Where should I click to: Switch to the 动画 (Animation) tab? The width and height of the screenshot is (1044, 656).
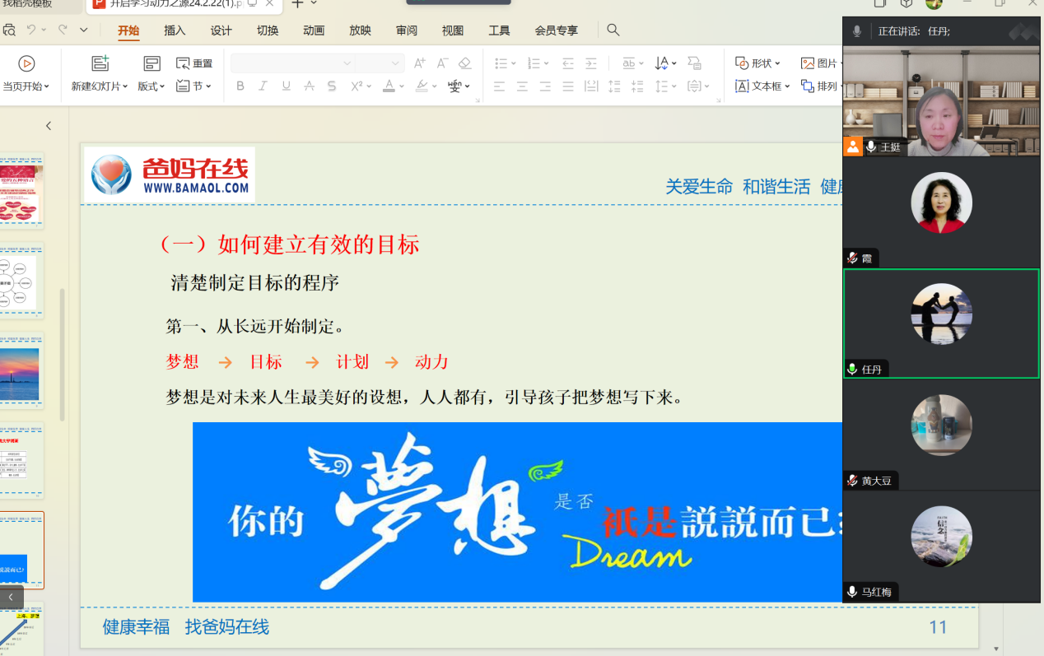(x=313, y=30)
